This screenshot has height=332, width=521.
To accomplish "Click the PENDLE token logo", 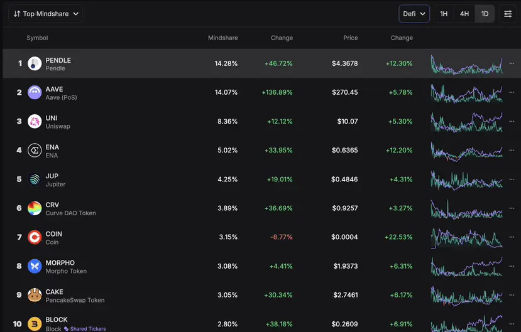I will (35, 63).
